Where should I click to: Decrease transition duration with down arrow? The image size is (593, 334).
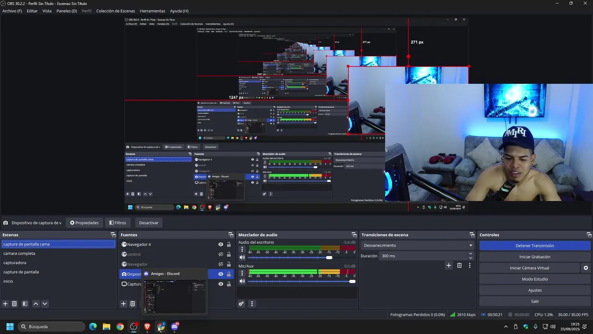click(x=471, y=258)
